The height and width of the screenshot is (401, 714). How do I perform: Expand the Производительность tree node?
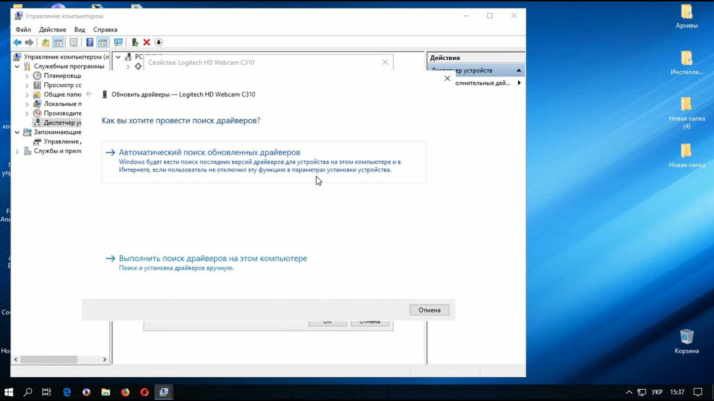[x=27, y=114]
